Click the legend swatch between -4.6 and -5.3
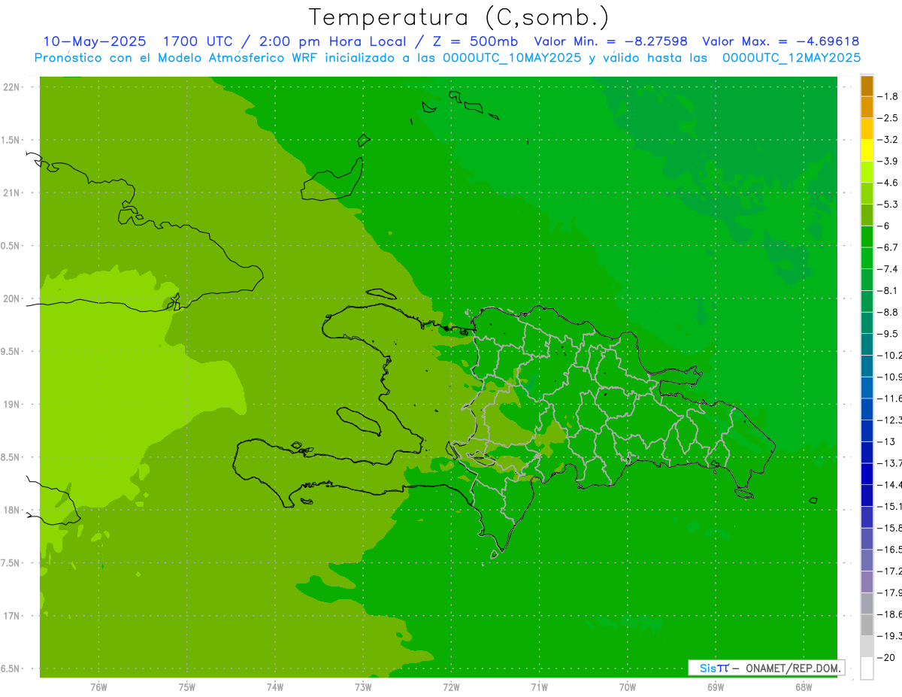902x697 pixels. pyautogui.click(x=867, y=193)
